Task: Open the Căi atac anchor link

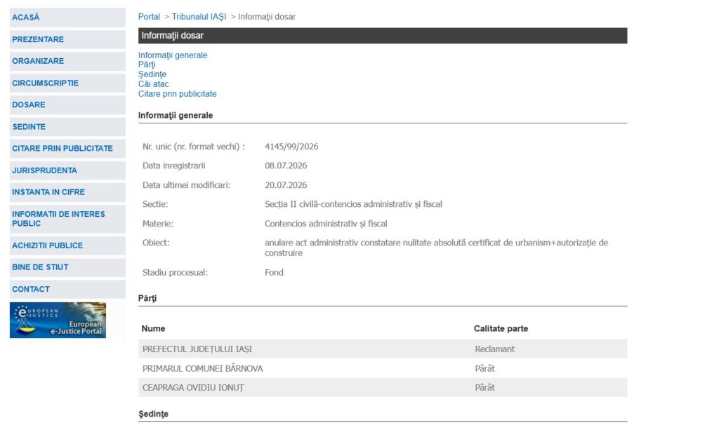Action: tap(154, 84)
